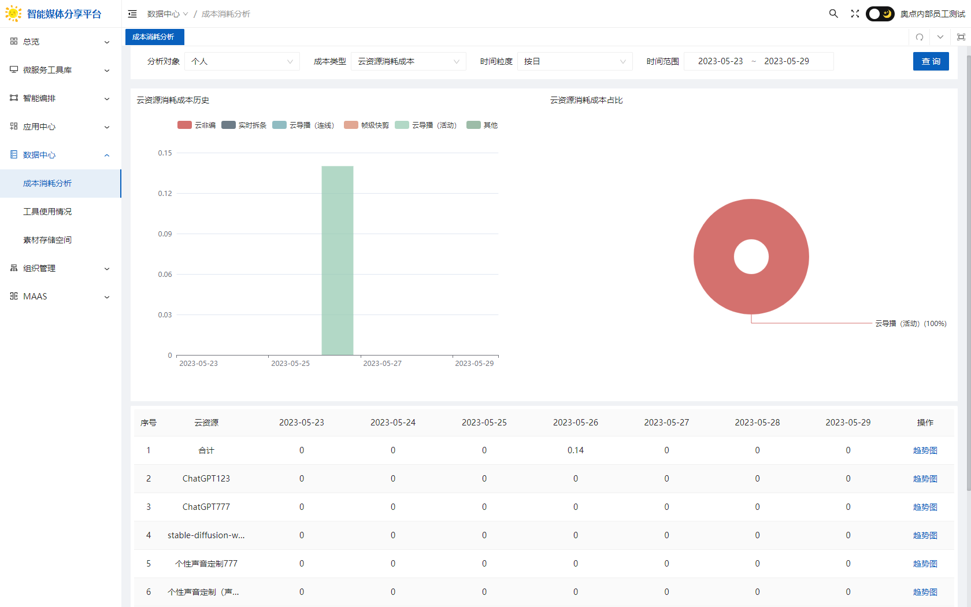This screenshot has width=971, height=607.
Task: Click the 总览 menu icon
Action: tap(14, 41)
